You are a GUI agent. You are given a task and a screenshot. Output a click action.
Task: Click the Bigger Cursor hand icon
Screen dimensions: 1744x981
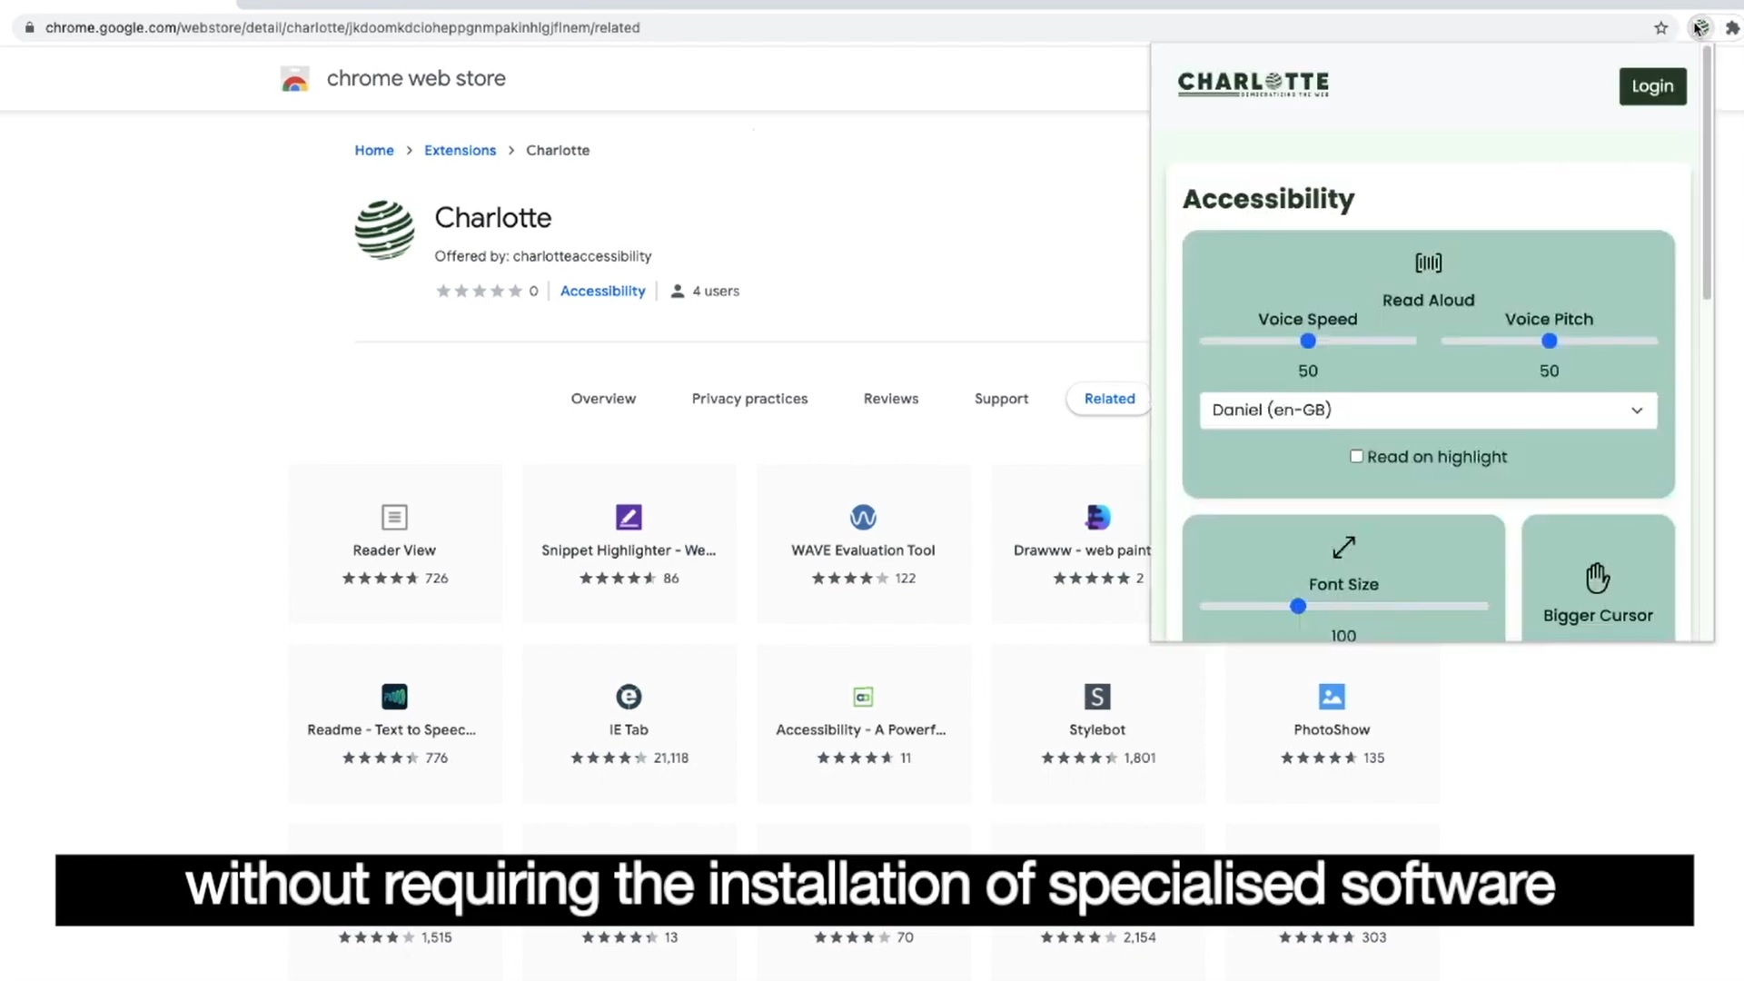pyautogui.click(x=1598, y=578)
